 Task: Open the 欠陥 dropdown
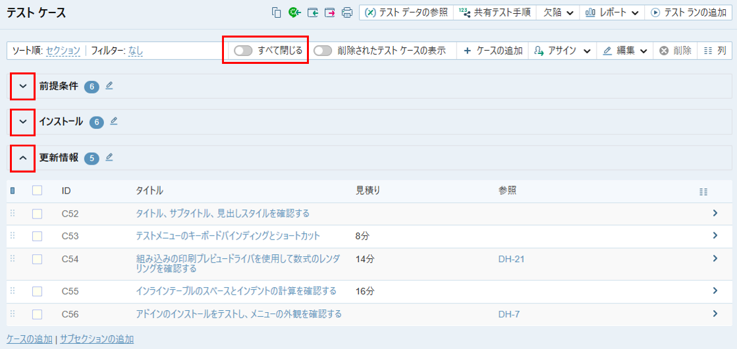click(x=557, y=13)
